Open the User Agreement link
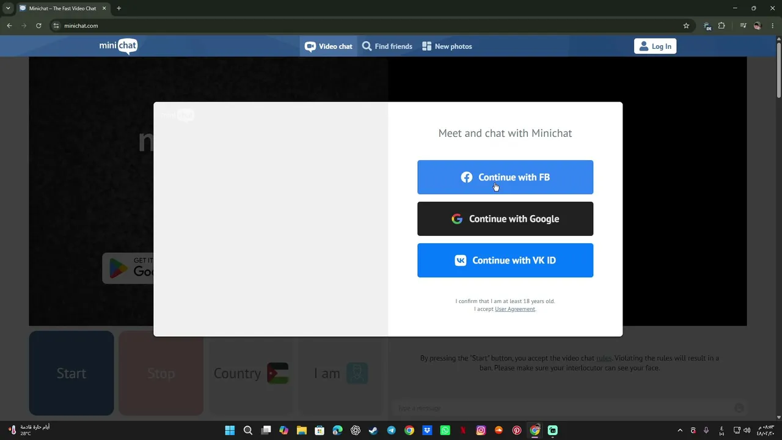Image resolution: width=782 pixels, height=440 pixels. [515, 309]
